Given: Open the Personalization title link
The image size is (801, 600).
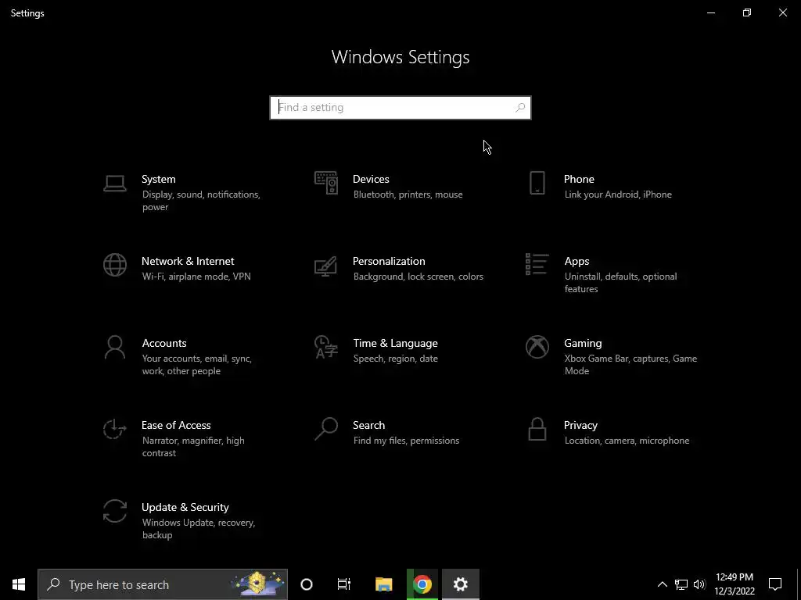Looking at the screenshot, I should pyautogui.click(x=389, y=261).
